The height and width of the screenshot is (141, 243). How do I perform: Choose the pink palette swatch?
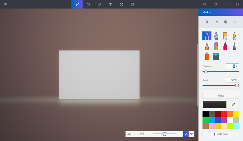[x=211, y=126]
